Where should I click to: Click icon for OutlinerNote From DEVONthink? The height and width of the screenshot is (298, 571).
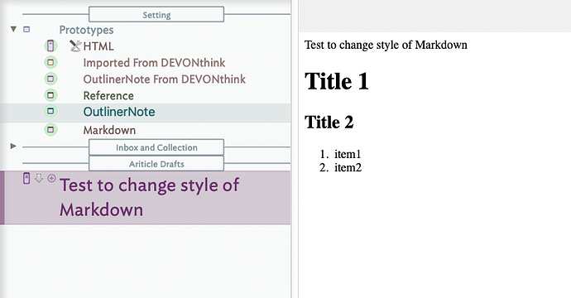pyautogui.click(x=50, y=79)
